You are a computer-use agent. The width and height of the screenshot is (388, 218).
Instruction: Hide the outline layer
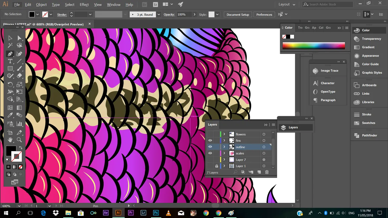click(210, 147)
